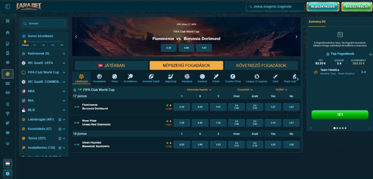Toggle the sidebar collapse icon beside logo
Screen dimensions: 373x179
tap(8, 7)
